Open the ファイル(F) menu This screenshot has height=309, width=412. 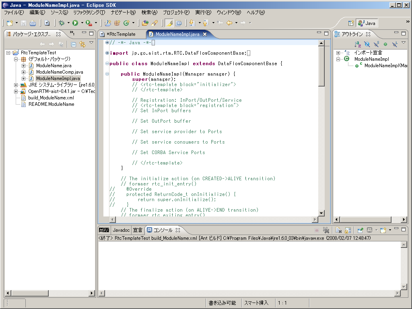click(14, 12)
